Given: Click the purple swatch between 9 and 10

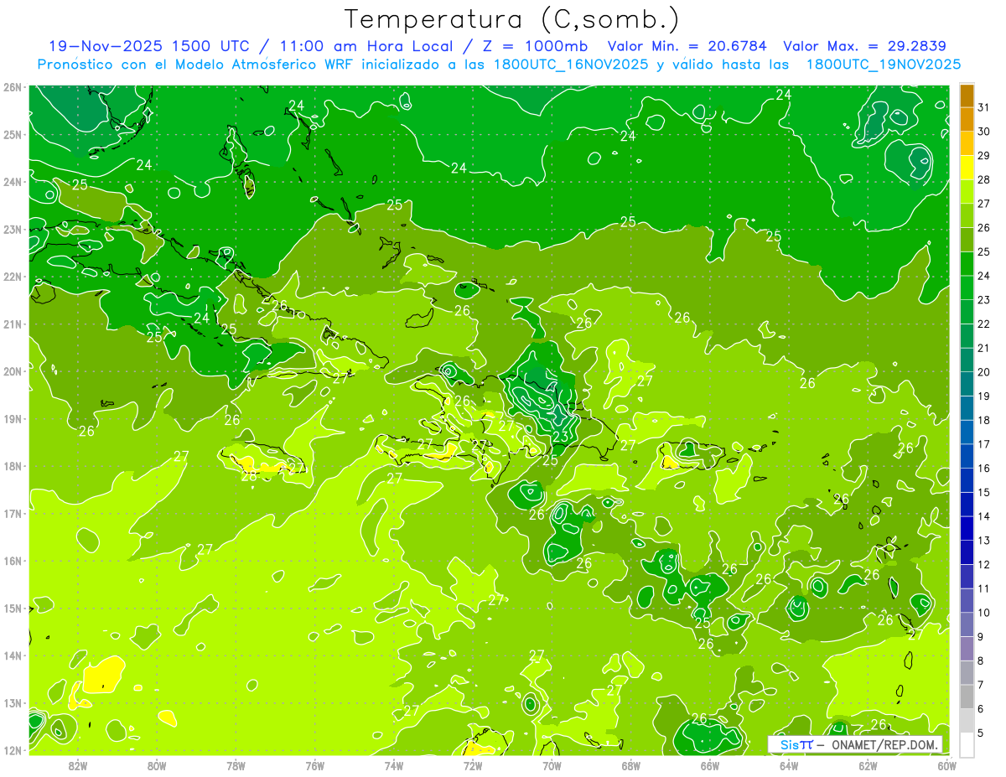Looking at the screenshot, I should click(x=967, y=624).
